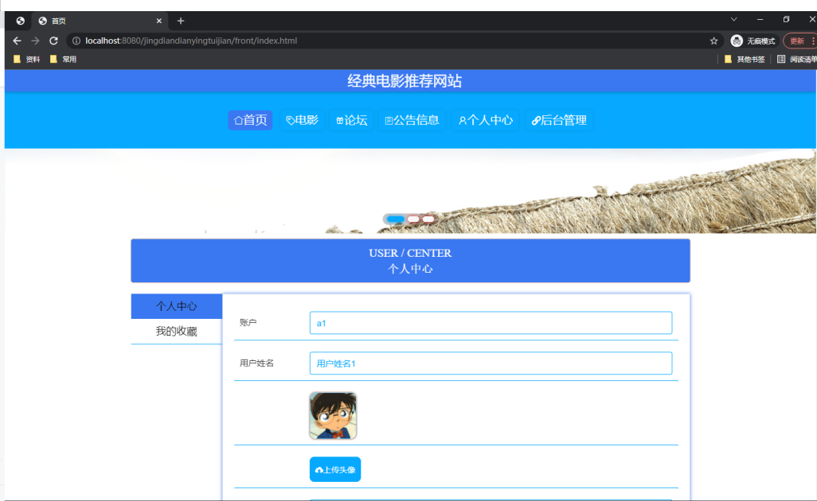Click the 账户 input field containing a1
The height and width of the screenshot is (501, 817).
coord(491,323)
